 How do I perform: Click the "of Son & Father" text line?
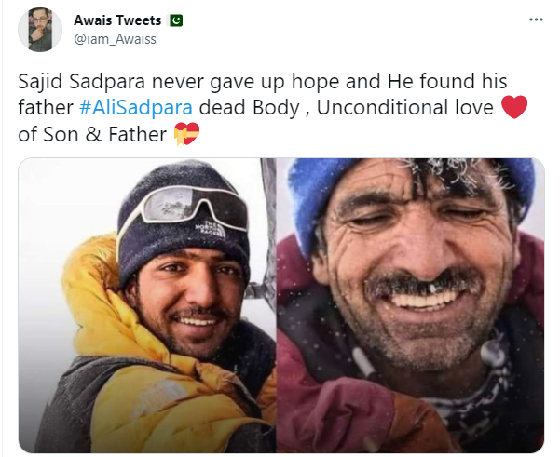point(92,135)
